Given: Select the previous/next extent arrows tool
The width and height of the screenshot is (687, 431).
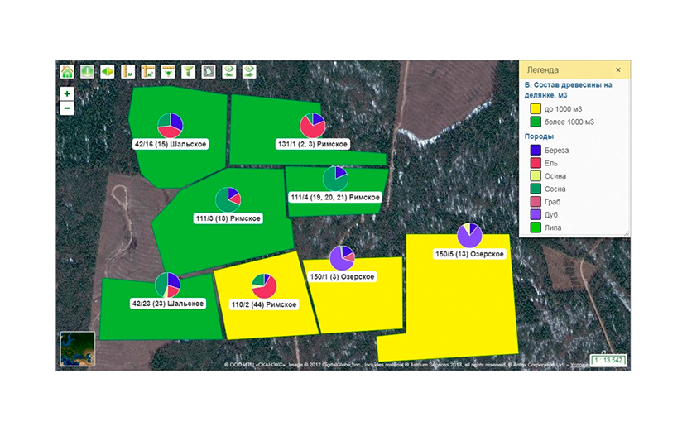Looking at the screenshot, I should click(108, 71).
